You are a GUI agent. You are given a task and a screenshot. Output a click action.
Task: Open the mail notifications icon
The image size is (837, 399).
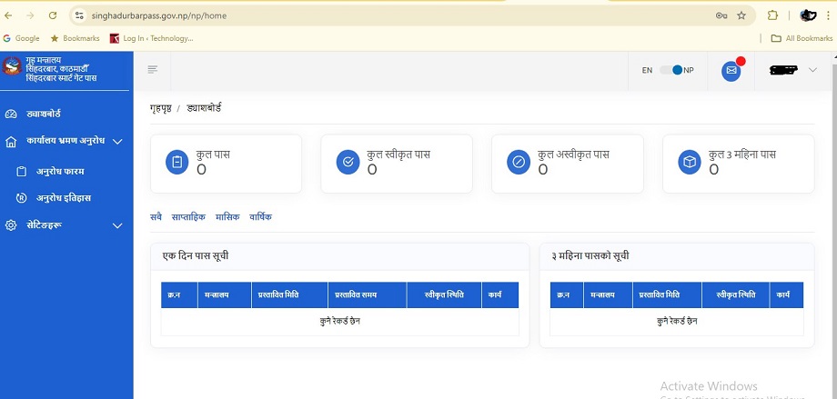[731, 71]
